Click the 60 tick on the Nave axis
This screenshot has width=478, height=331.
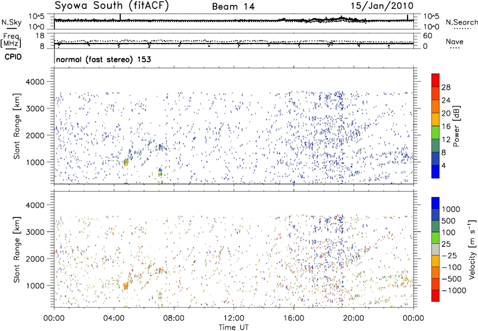(x=427, y=36)
